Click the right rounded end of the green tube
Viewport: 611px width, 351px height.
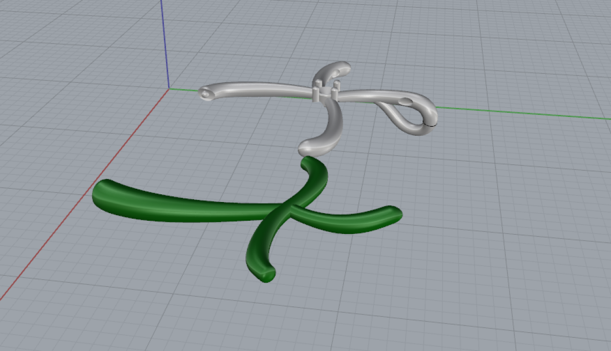[393, 214]
